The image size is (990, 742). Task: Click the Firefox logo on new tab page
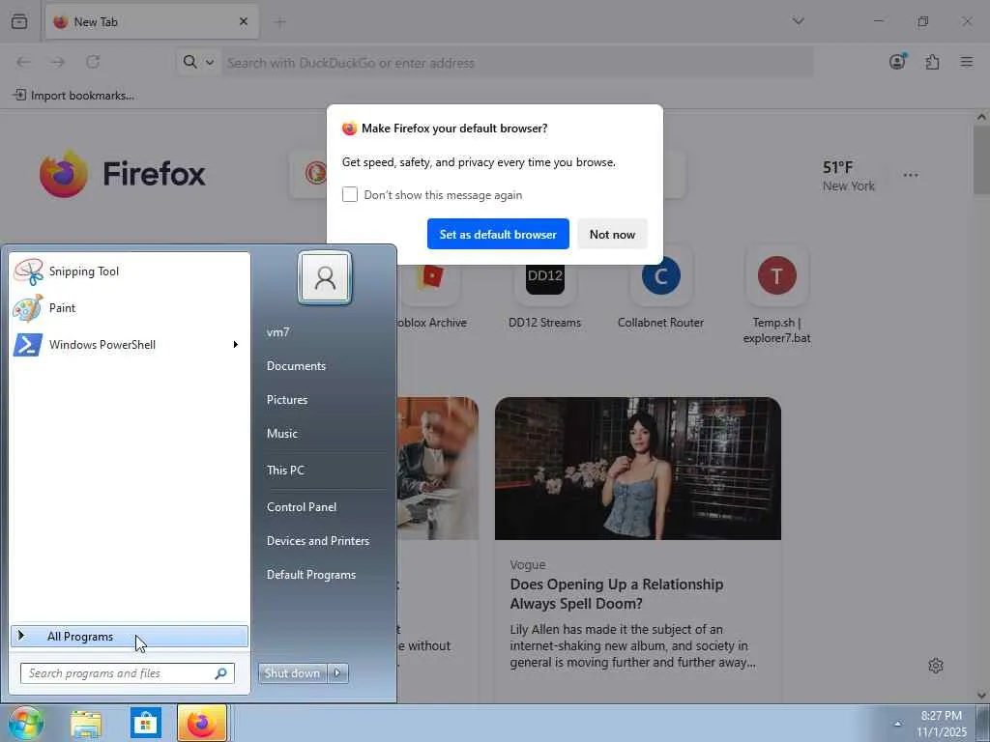coord(123,174)
